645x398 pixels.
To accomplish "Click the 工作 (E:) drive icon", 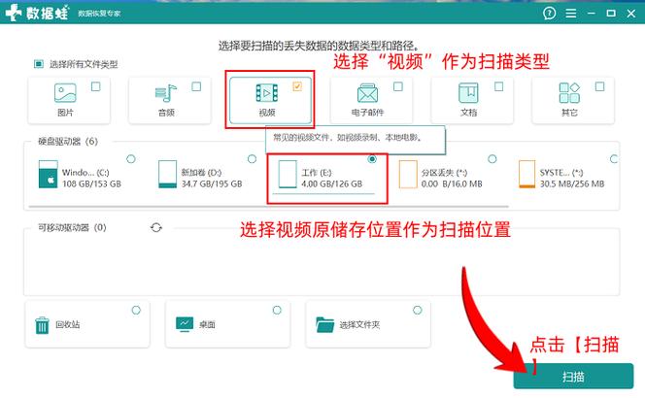I will pos(288,175).
